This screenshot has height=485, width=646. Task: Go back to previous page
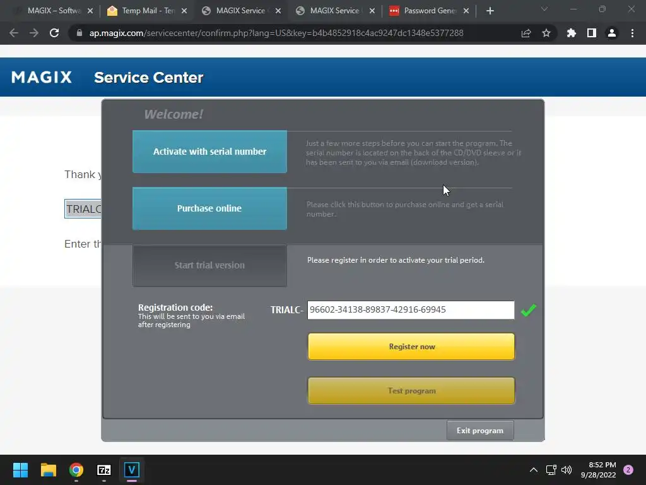point(14,33)
